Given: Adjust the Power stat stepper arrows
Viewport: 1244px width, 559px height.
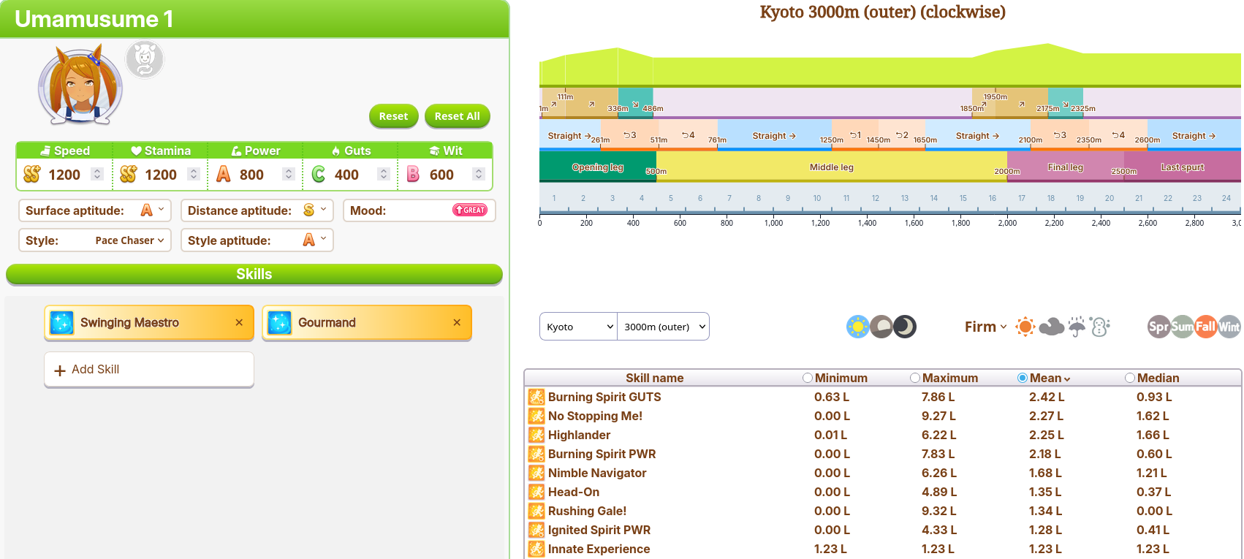Looking at the screenshot, I should pyautogui.click(x=289, y=174).
